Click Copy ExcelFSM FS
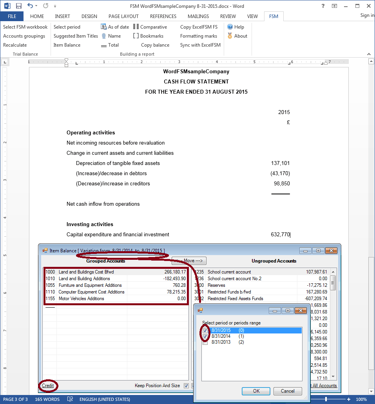This screenshot has width=375, height=404. point(199,27)
